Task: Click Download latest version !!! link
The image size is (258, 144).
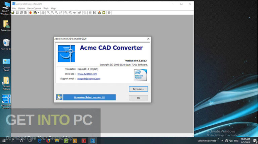Action: (x=89, y=97)
